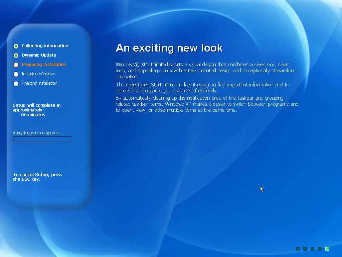Click the 'An exciting new look' heading
The image size is (342, 257).
(x=169, y=48)
